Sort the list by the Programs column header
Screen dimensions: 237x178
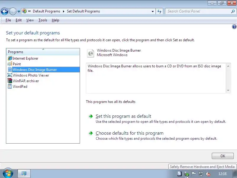(43, 52)
